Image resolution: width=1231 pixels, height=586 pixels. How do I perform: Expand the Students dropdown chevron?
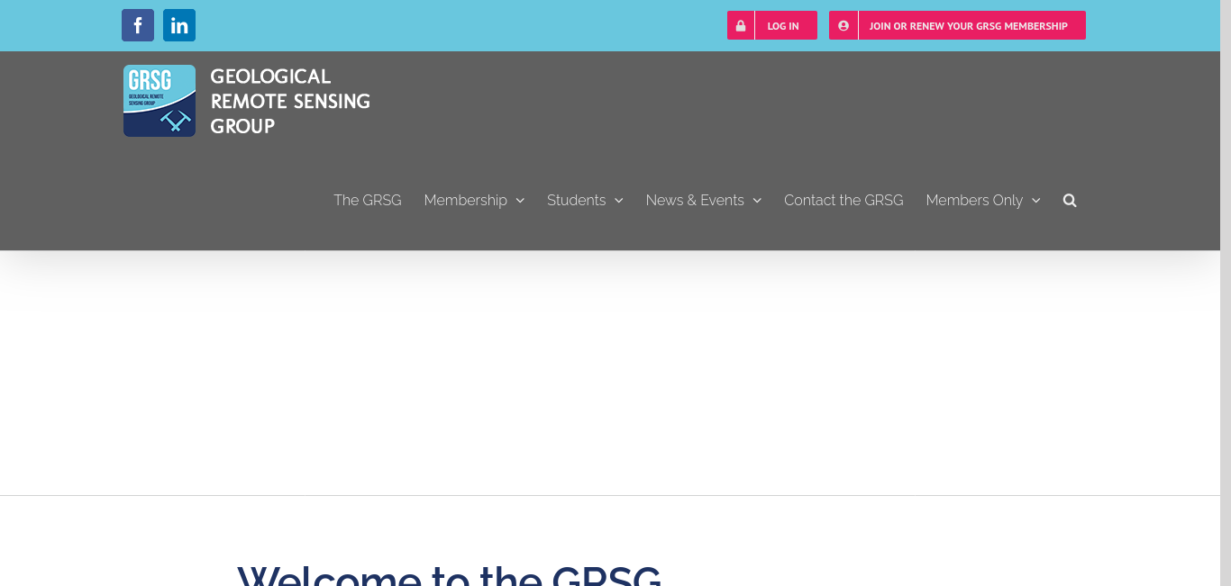[619, 201]
